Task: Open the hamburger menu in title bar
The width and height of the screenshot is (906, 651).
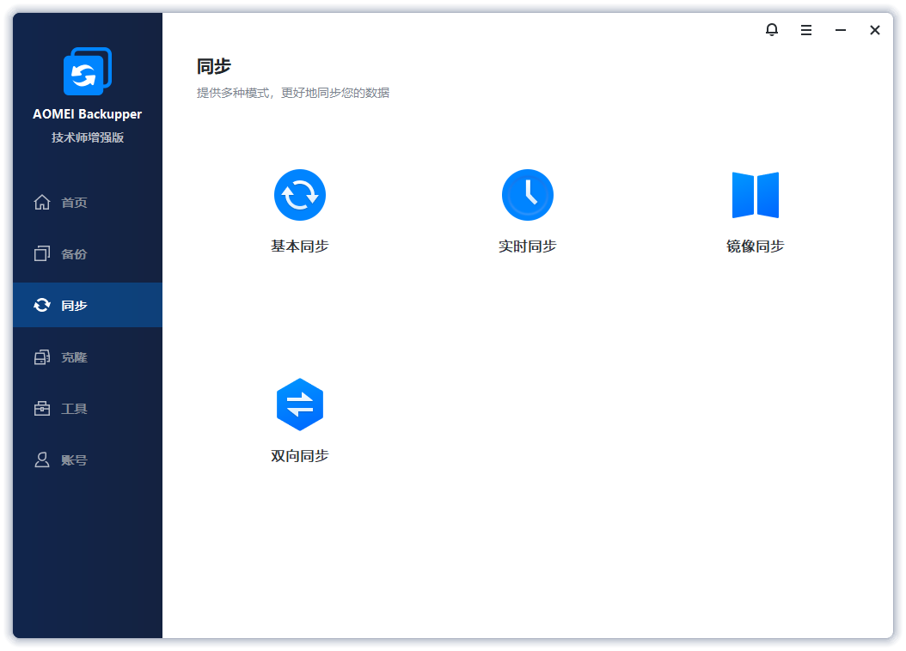Action: coord(805,30)
